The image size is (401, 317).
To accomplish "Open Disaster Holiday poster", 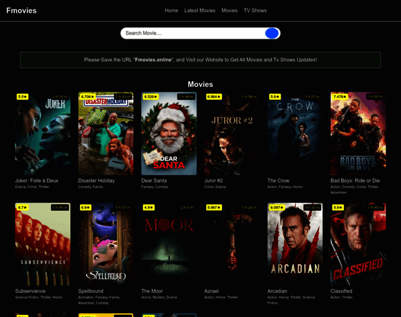I will [x=106, y=134].
